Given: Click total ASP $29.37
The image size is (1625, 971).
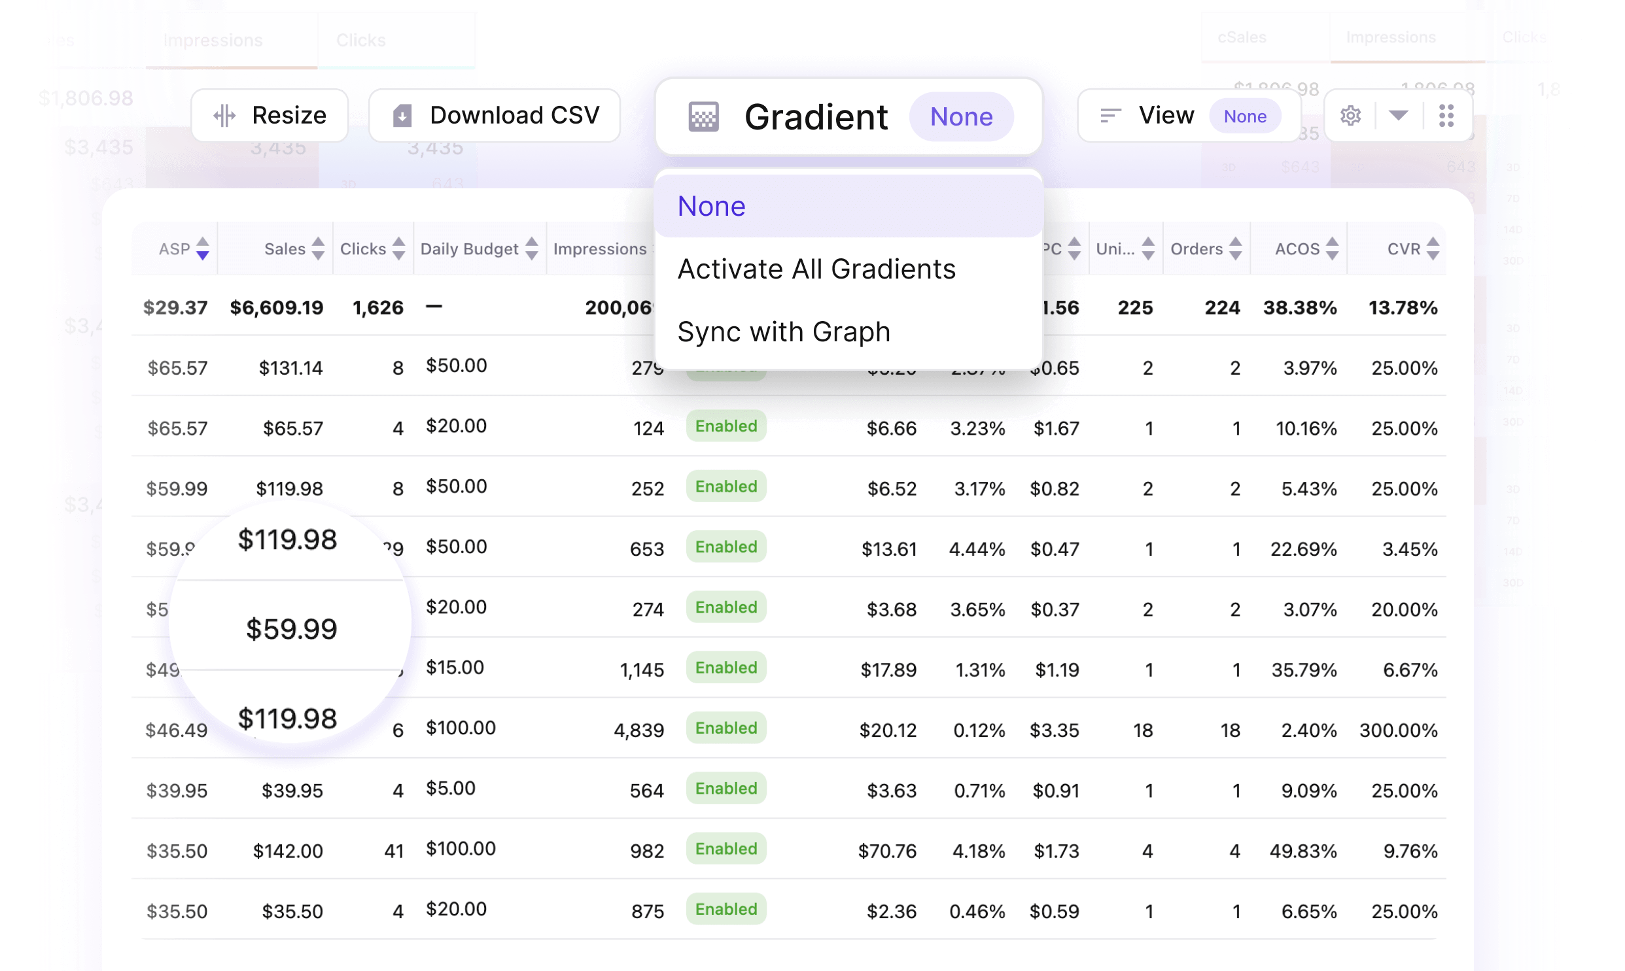Looking at the screenshot, I should (175, 308).
